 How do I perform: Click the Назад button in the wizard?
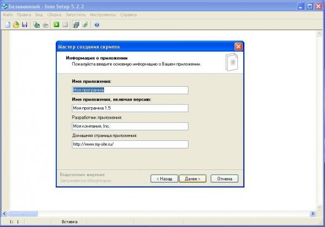coord(164,179)
